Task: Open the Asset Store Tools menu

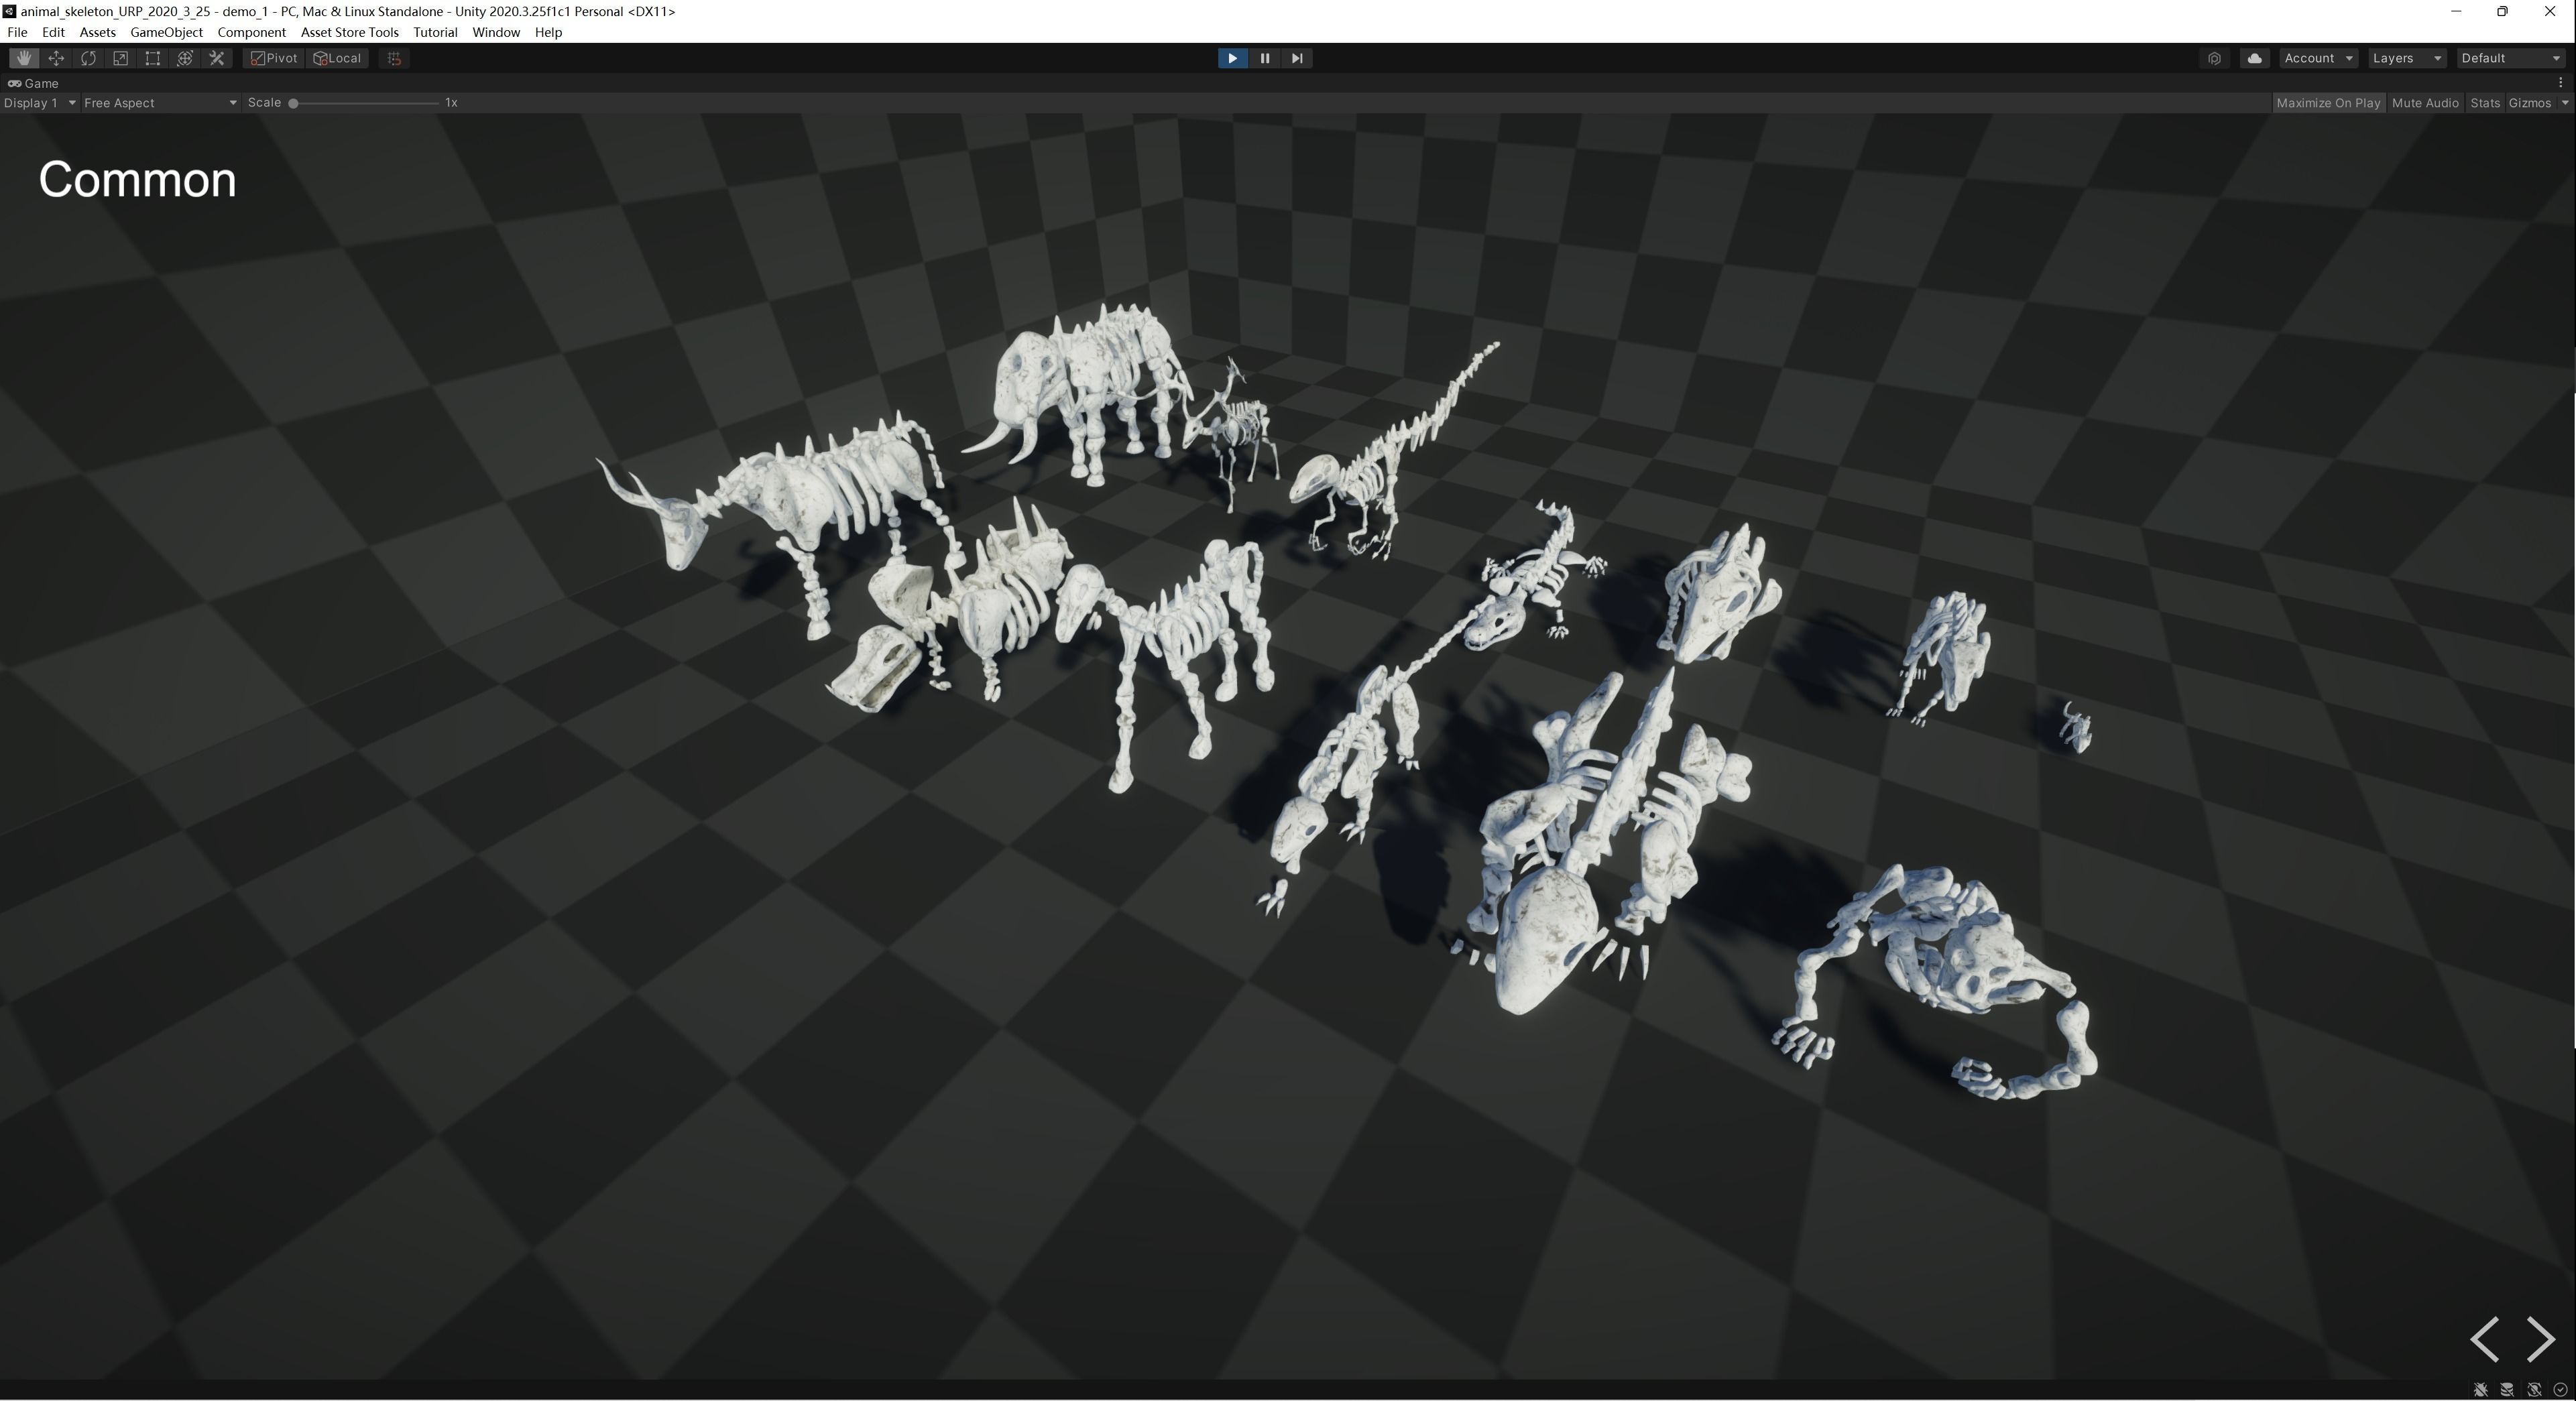Action: [x=349, y=32]
